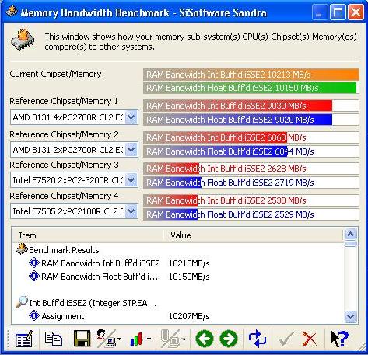Click the grey checkmark OK icon
The width and height of the screenshot is (368, 355).
tap(286, 339)
